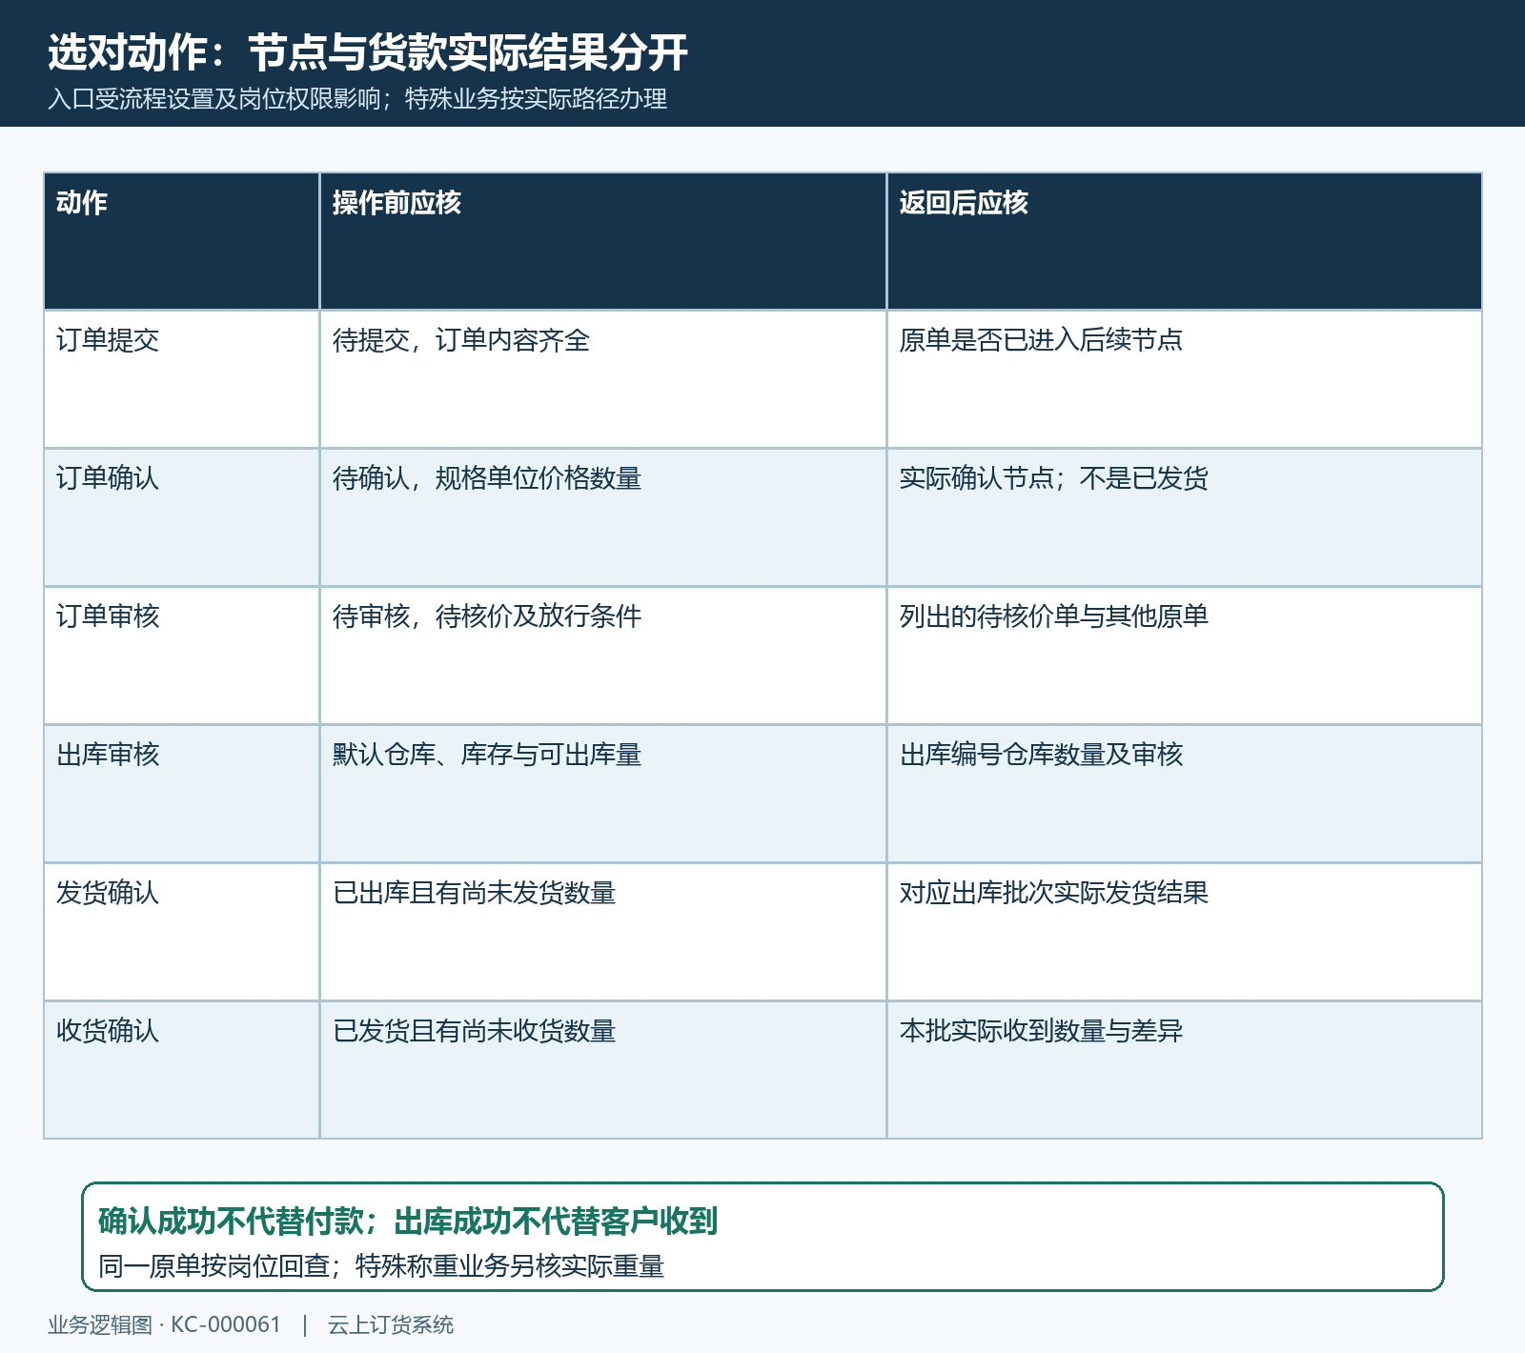Click the green note "确认成功不代替付款；出库成功不代替客户收到"
The width and height of the screenshot is (1525, 1353).
coord(408,1221)
